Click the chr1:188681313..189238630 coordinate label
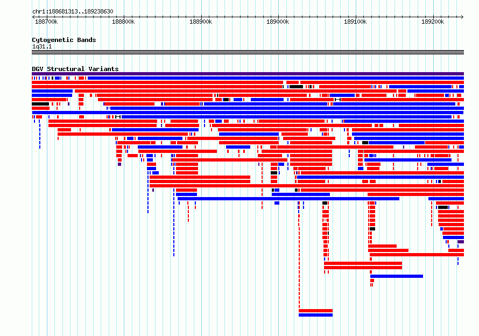This screenshot has height=336, width=479. pyautogui.click(x=73, y=12)
